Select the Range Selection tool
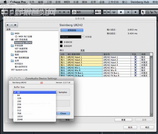158x134 pixels. [x=147, y=12]
